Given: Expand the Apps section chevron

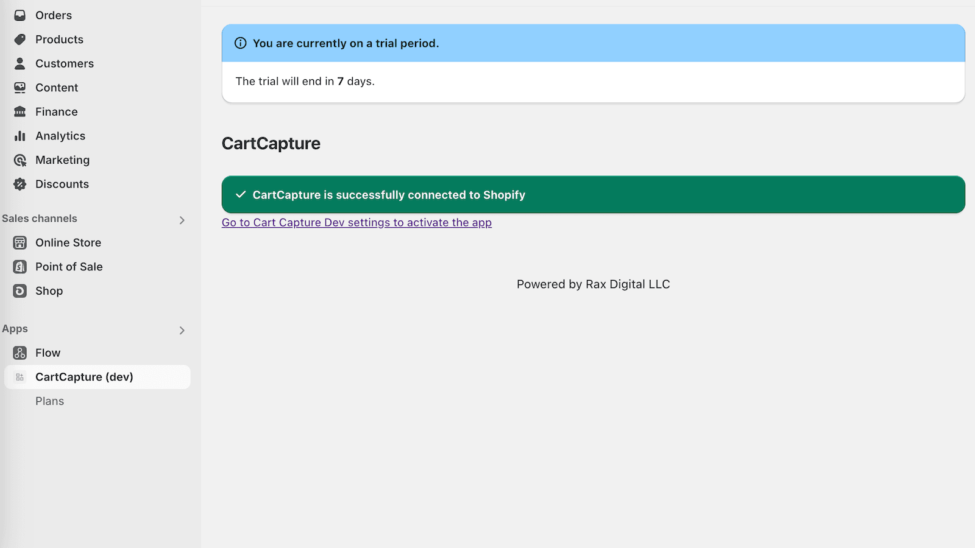Looking at the screenshot, I should [182, 330].
